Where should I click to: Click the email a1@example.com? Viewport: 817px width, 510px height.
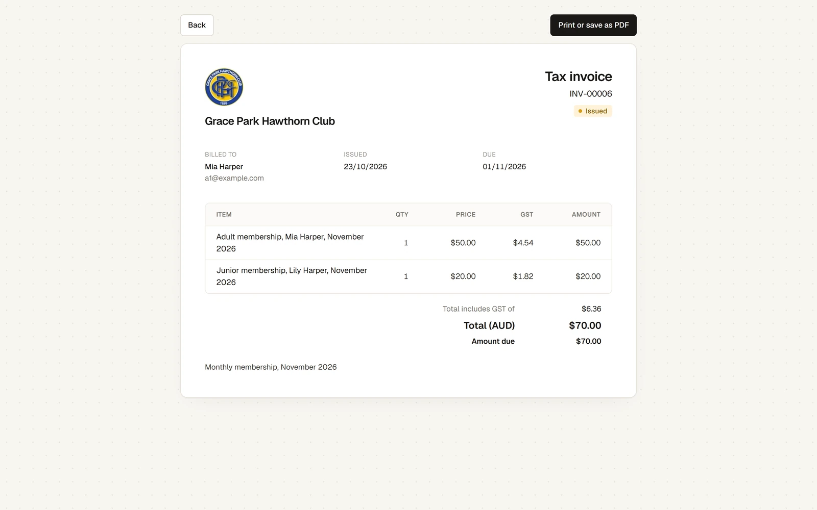tap(234, 178)
